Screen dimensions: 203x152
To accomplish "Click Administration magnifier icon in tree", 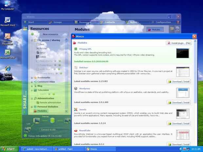I will pos(35,98).
